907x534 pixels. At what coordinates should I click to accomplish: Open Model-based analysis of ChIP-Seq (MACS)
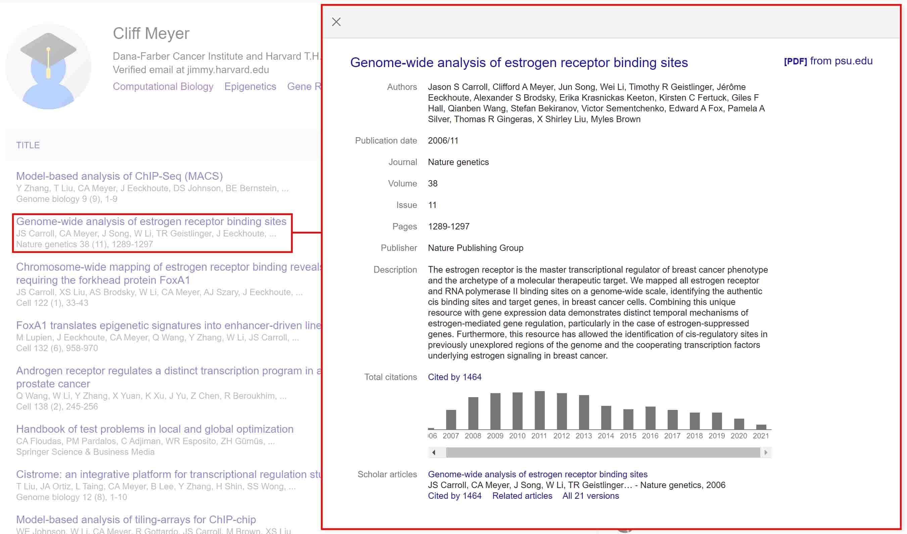(x=119, y=176)
